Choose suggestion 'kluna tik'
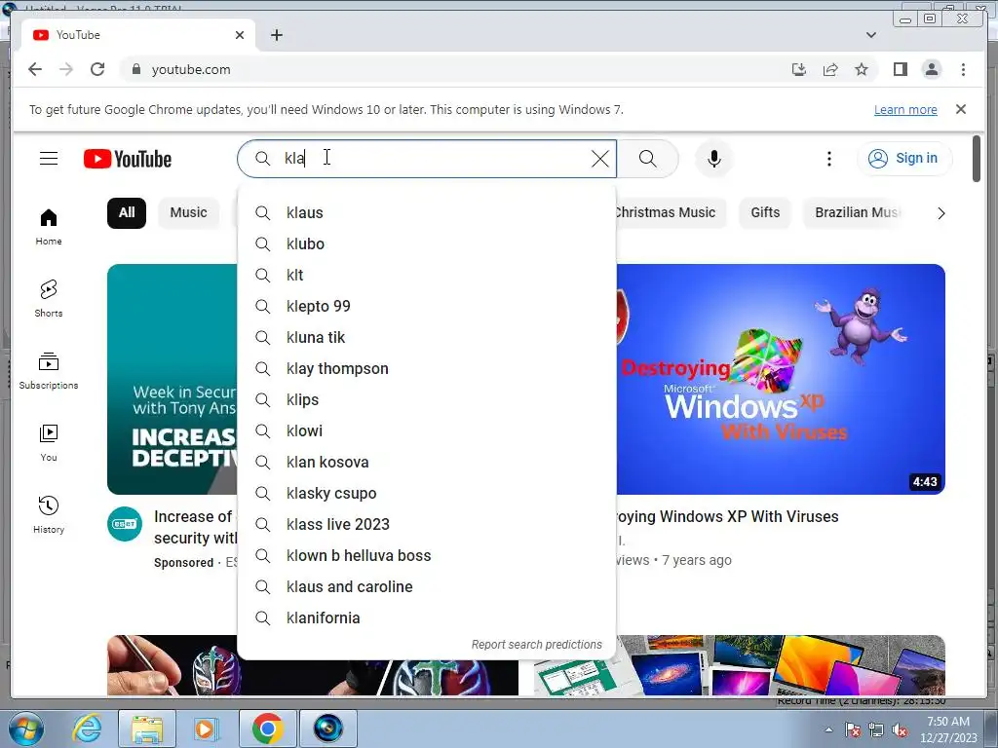The height and width of the screenshot is (748, 998). [x=427, y=337]
